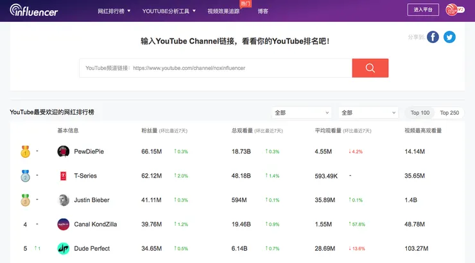
Task: Open the T-Series channel name link
Action: coord(85,176)
